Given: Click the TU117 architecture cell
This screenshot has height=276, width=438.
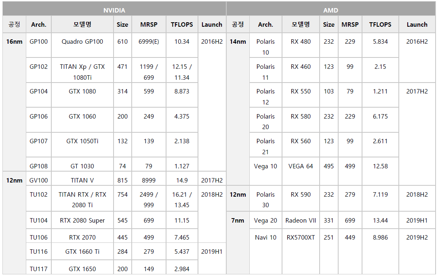Looking at the screenshot, I should [x=38, y=267].
